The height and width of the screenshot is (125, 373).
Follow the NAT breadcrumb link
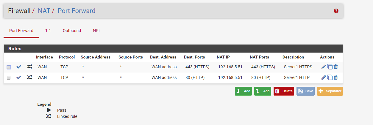pyautogui.click(x=44, y=11)
